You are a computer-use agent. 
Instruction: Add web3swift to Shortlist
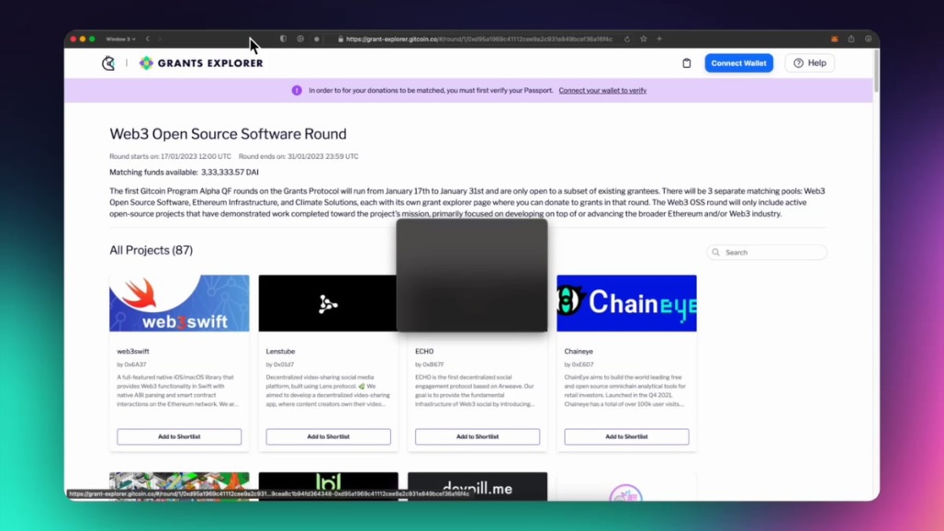(179, 436)
